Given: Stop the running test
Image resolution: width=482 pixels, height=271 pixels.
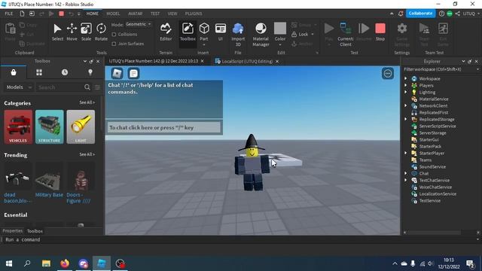Looking at the screenshot, I should tap(380, 32).
